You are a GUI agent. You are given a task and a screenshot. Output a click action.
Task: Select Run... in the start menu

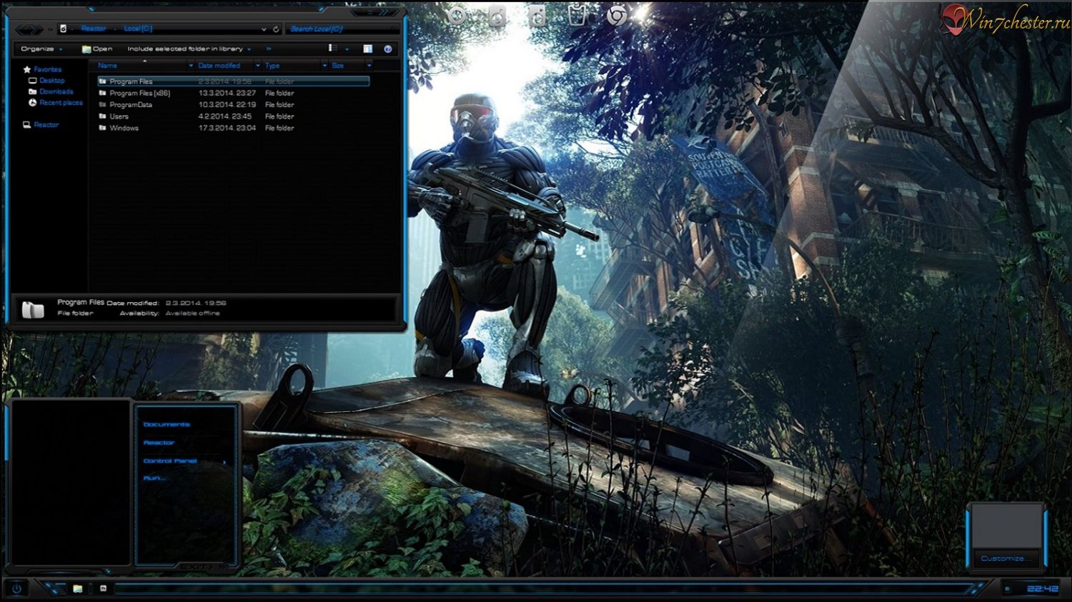154,478
